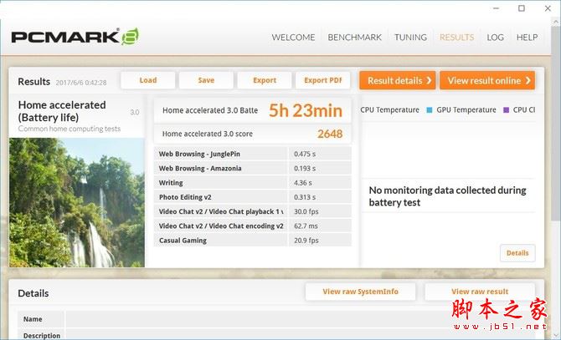
Task: Click the CPU Clock purple legend swatch
Action: pyautogui.click(x=507, y=110)
